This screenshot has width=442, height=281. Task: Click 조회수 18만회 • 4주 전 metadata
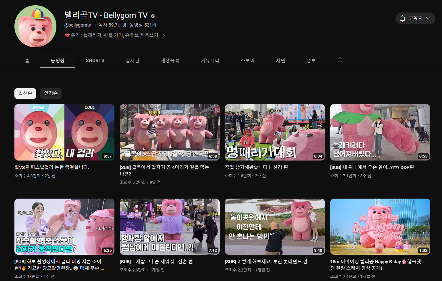pyautogui.click(x=34, y=276)
